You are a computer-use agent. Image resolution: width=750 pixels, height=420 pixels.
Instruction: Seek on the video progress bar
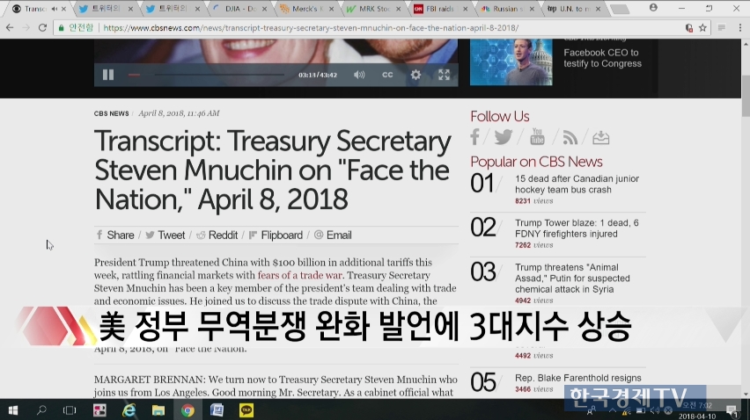coord(211,75)
